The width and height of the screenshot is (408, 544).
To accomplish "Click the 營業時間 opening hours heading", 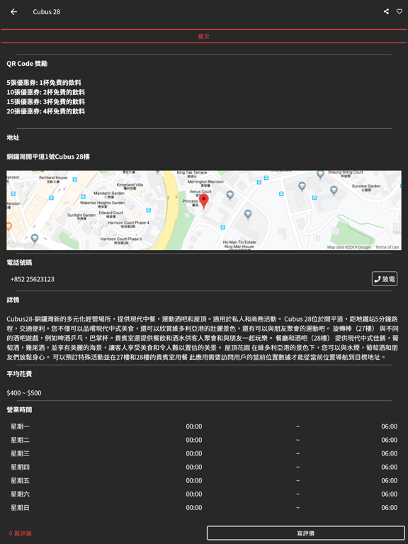I will pyautogui.click(x=19, y=409).
